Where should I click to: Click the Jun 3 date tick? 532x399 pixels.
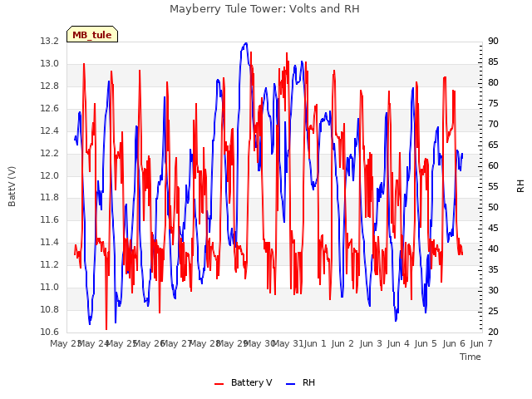pyautogui.click(x=371, y=343)
